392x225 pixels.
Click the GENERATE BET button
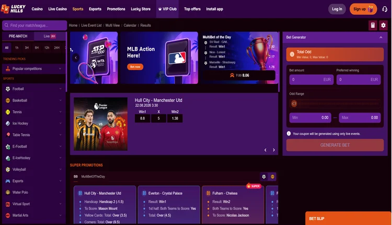[x=335, y=145]
